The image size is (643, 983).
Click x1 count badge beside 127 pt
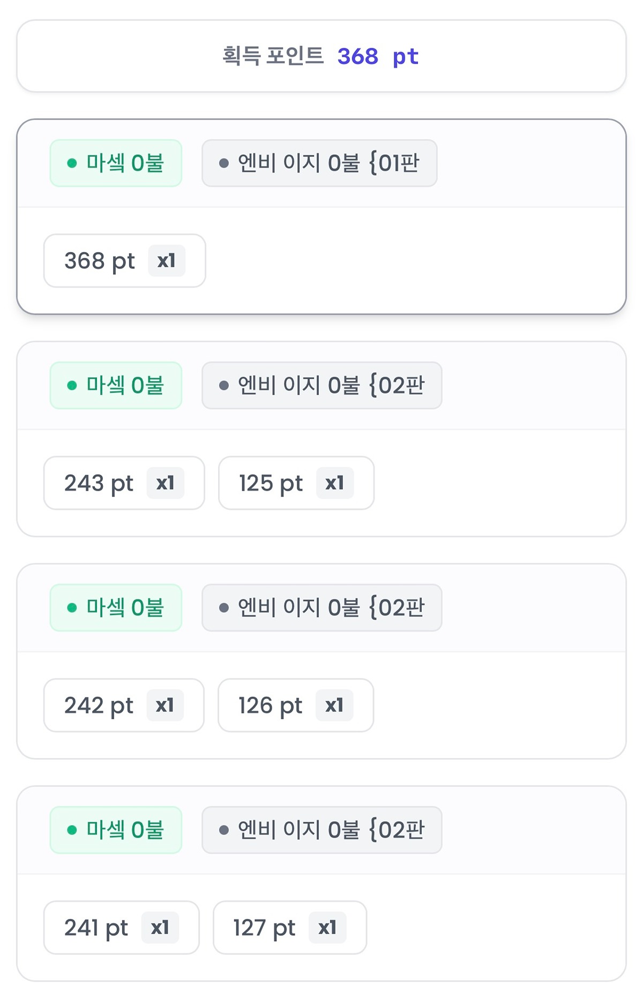point(327,928)
